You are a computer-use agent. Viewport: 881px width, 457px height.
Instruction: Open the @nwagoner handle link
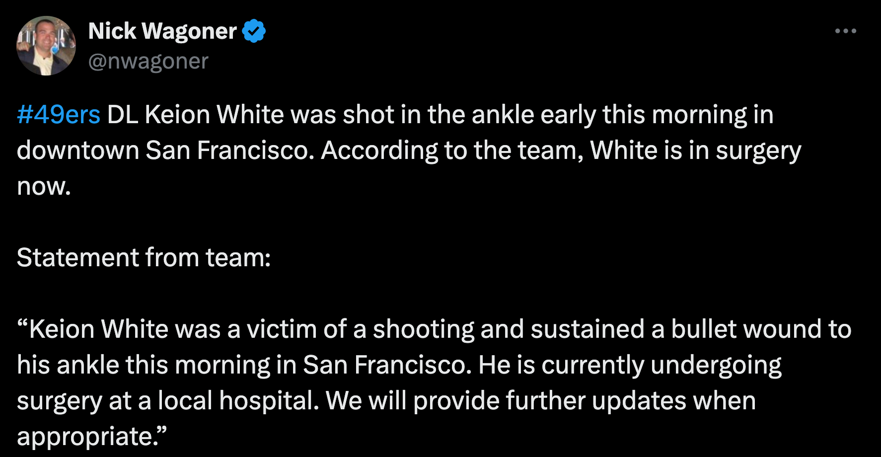tap(148, 61)
